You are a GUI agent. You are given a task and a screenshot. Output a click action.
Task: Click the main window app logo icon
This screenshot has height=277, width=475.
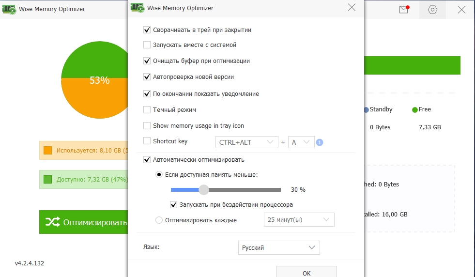click(9, 9)
